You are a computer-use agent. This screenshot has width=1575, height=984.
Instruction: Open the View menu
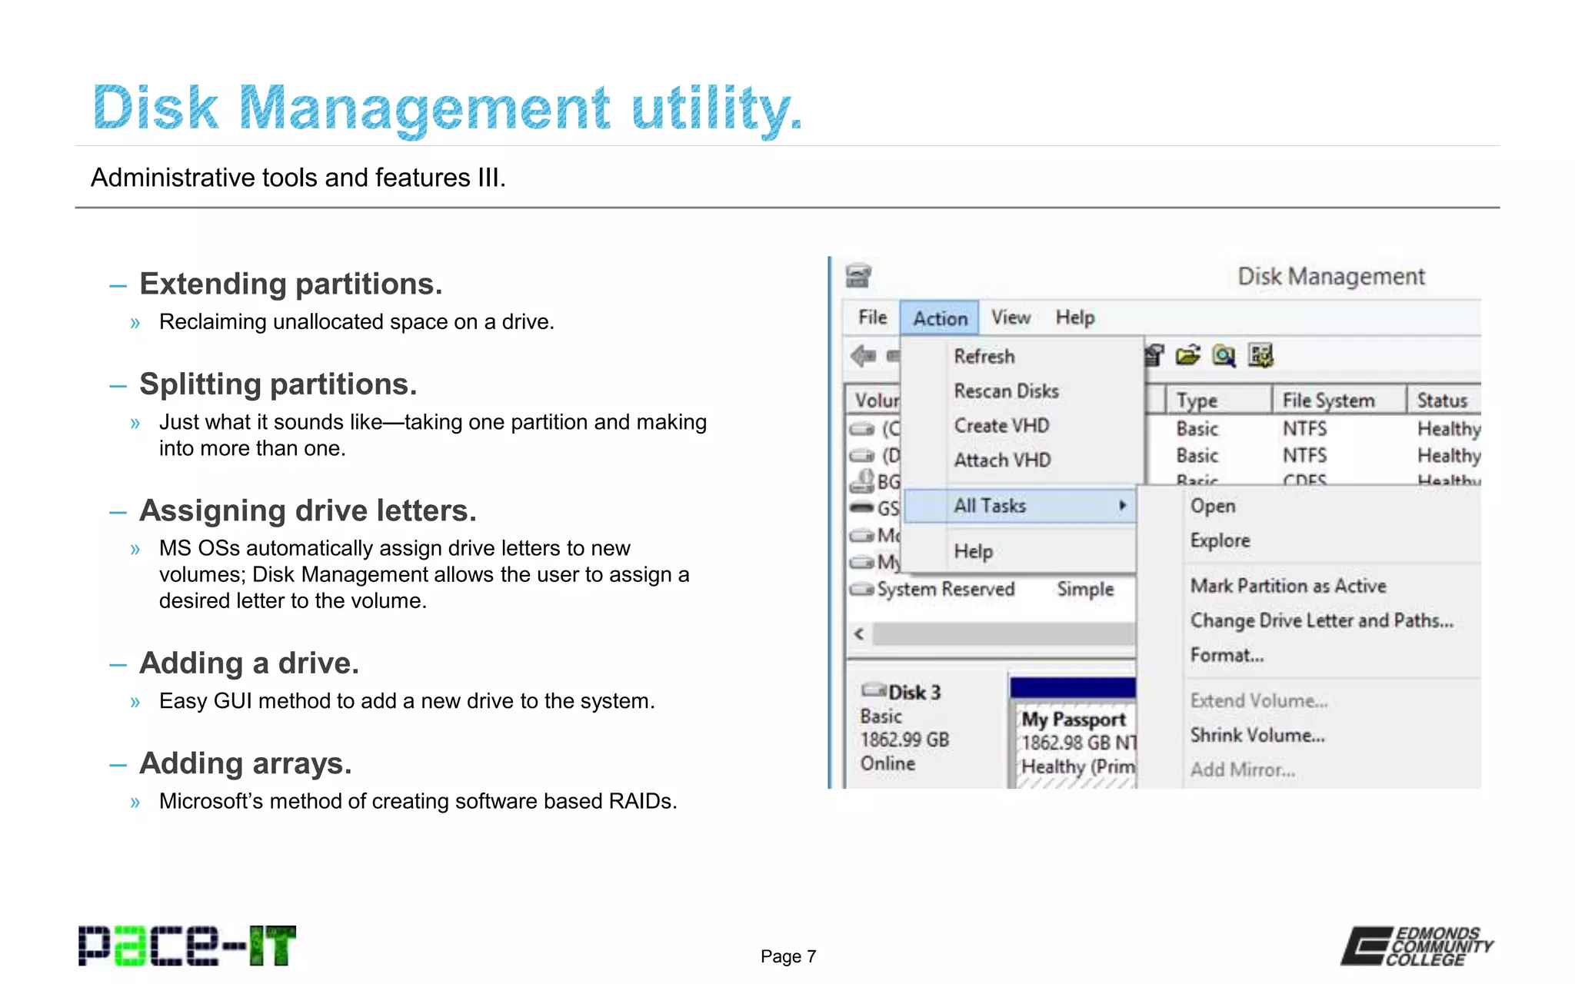click(x=1011, y=317)
